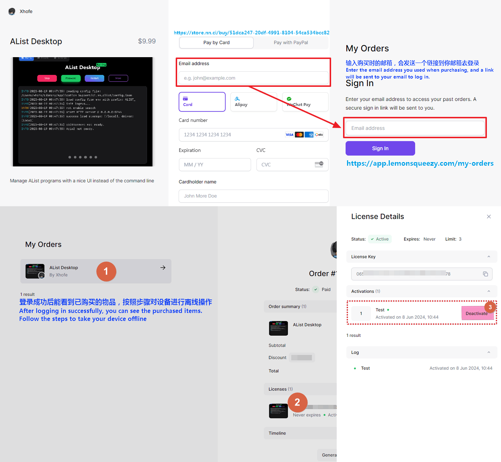Focus the Card number input field

232,135
